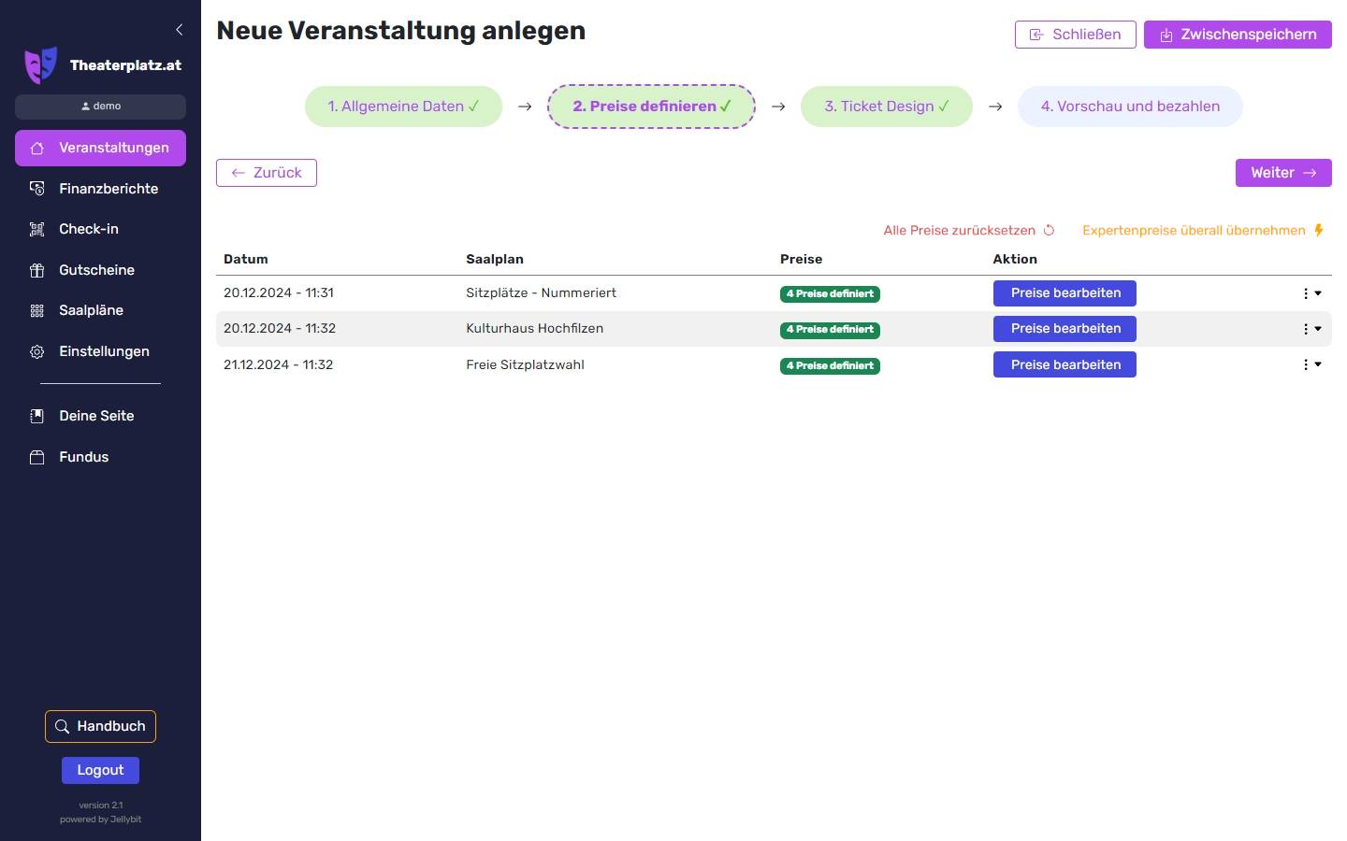Viewport: 1347px width, 841px height.
Task: Expand the actions menu for Kulturhaus Hochfilzen
Action: pos(1311,329)
